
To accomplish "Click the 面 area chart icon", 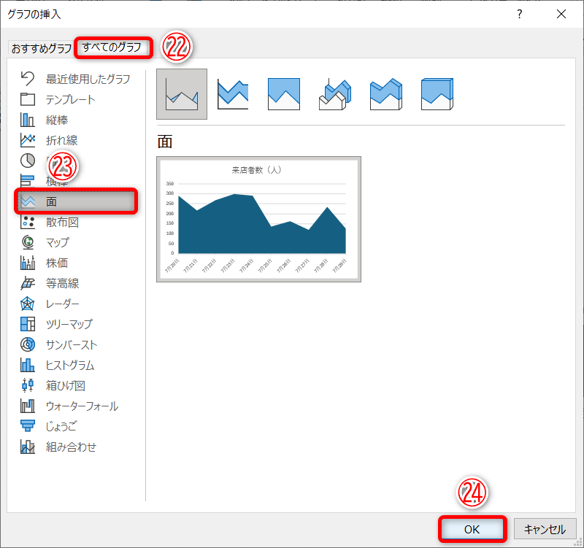I will click(x=28, y=201).
